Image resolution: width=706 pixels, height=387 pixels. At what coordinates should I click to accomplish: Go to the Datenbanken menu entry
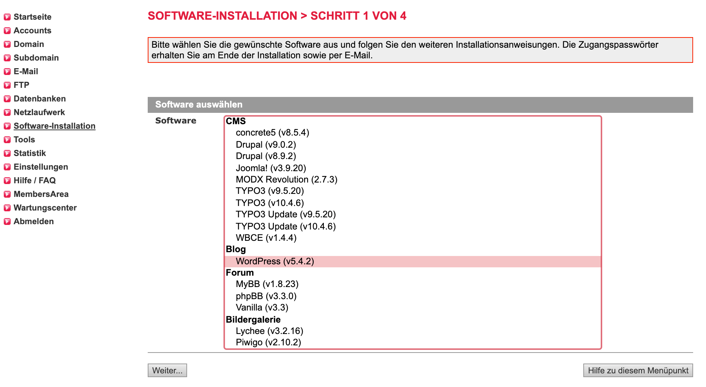(x=40, y=98)
